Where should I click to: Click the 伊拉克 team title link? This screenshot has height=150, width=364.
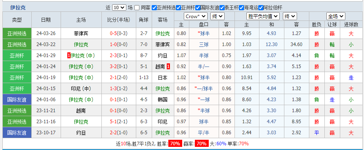click(x=18, y=7)
